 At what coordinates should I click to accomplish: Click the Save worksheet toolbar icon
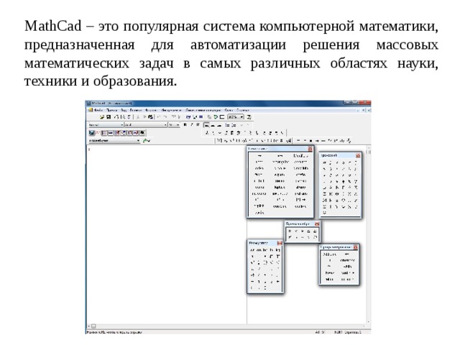click(x=109, y=117)
